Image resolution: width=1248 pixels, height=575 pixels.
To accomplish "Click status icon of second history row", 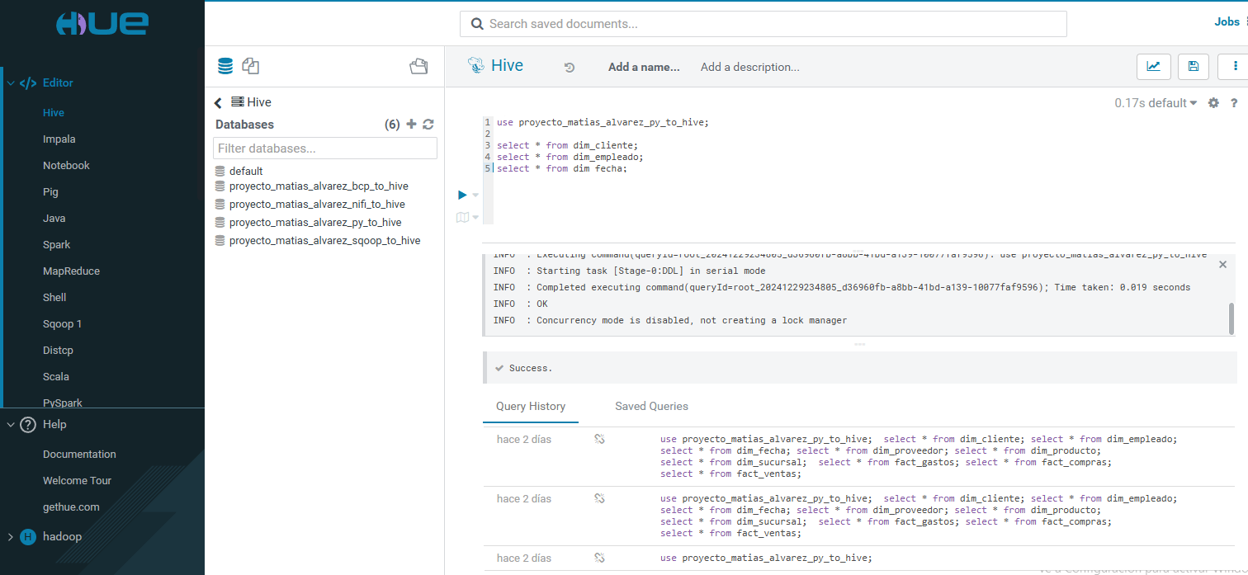I will (600, 499).
